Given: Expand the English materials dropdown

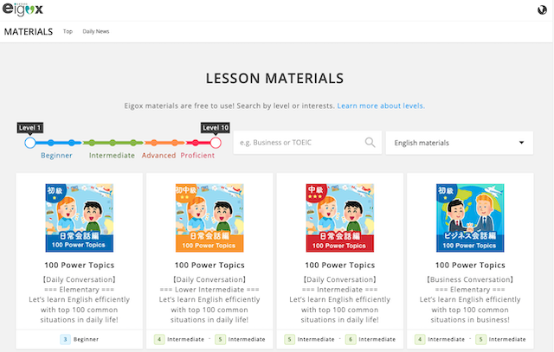Looking at the screenshot, I should coord(460,143).
